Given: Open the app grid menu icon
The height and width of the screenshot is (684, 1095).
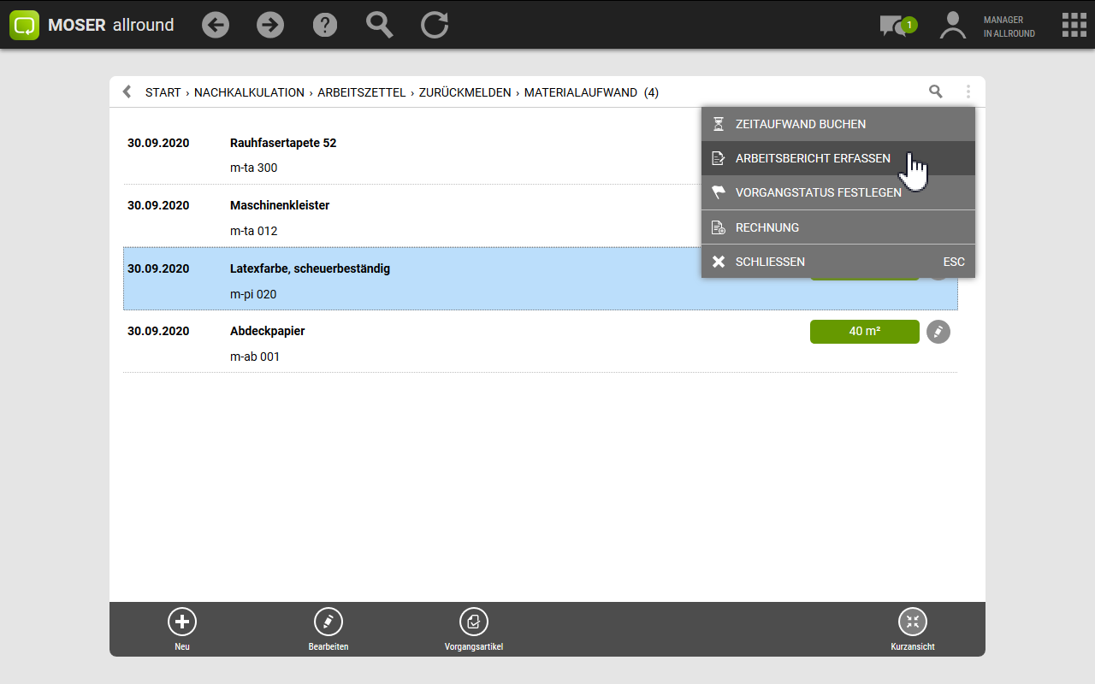Looking at the screenshot, I should point(1074,25).
